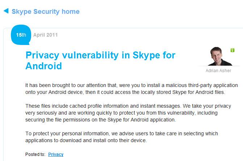Click the line starting 'securing the file permissions'
Viewport: 243px width, 161px height.
click(101, 120)
